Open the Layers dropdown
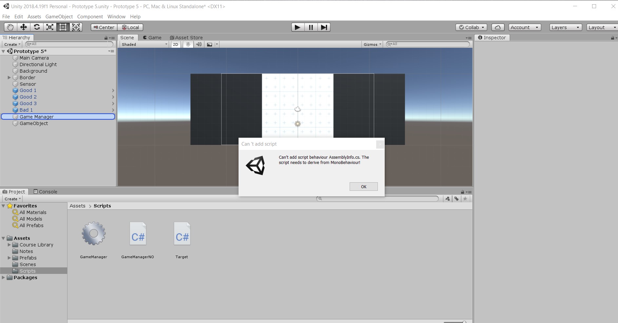 (565, 27)
